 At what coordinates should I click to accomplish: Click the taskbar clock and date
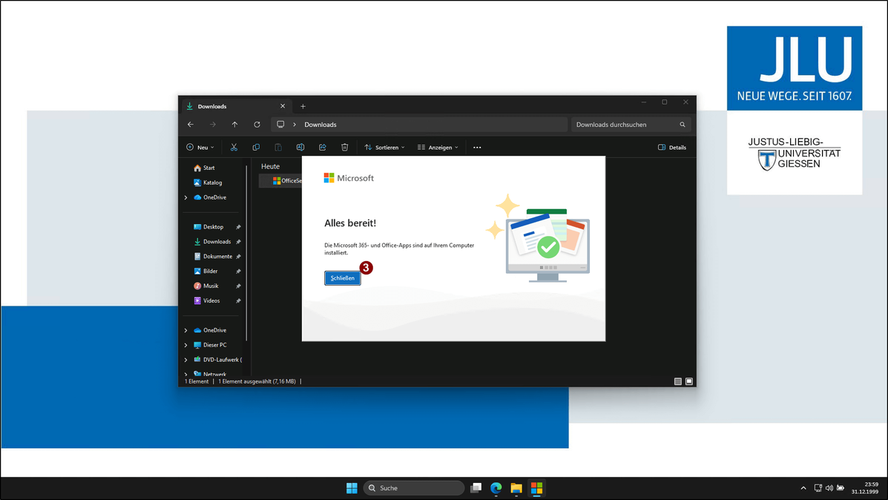865,488
